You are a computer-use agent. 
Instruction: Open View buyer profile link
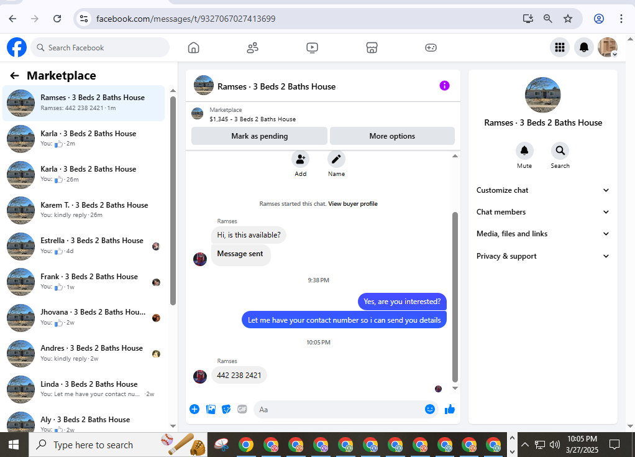click(353, 204)
